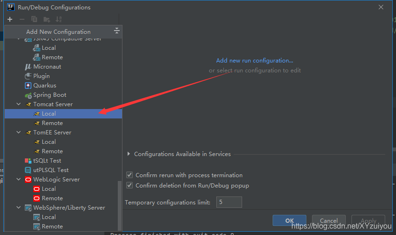The image size is (396, 235).
Task: Click the Add New Configuration plus icon
Action: pos(10,19)
